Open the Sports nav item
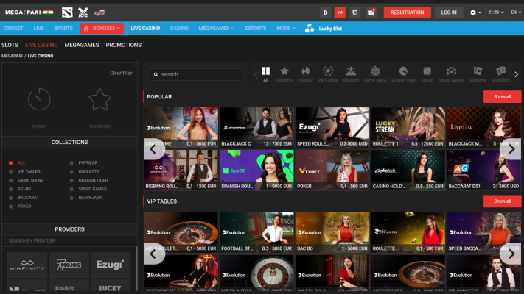Screen dimensions: 524x294 63,29
